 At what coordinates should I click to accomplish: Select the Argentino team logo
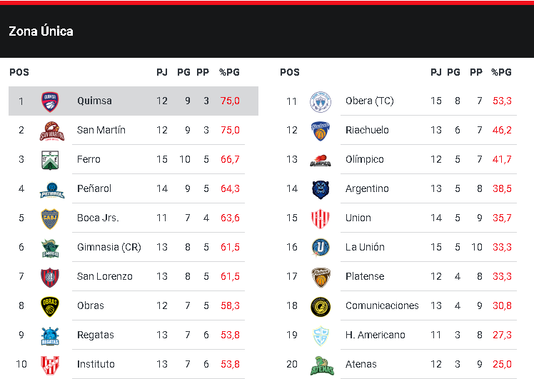coord(321,189)
